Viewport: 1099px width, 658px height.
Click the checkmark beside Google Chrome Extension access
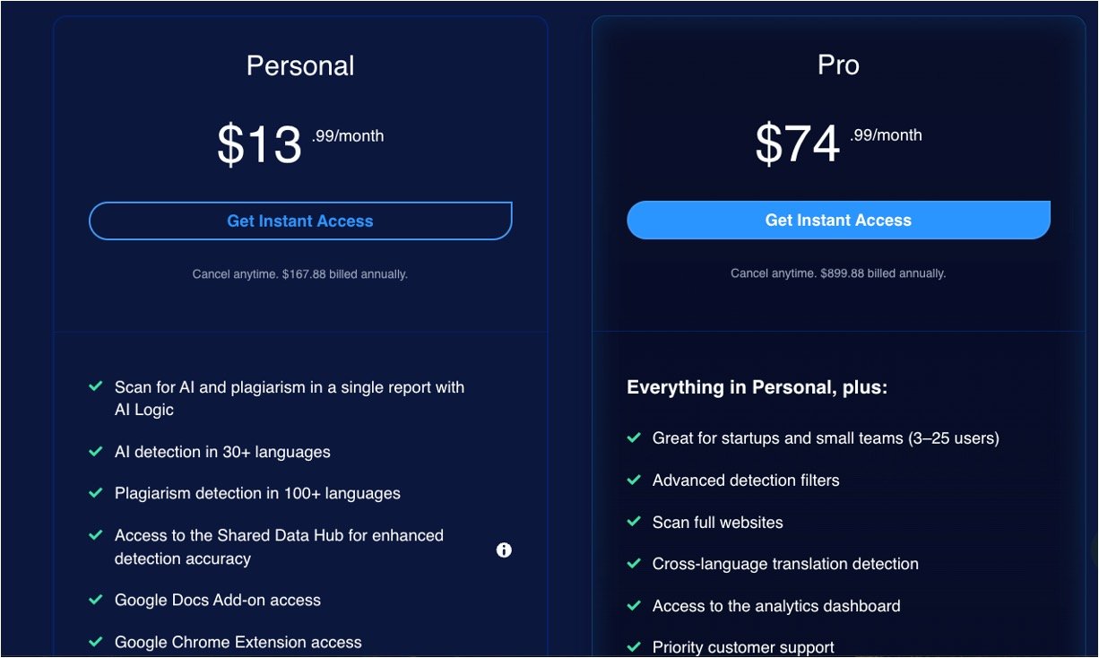(96, 642)
